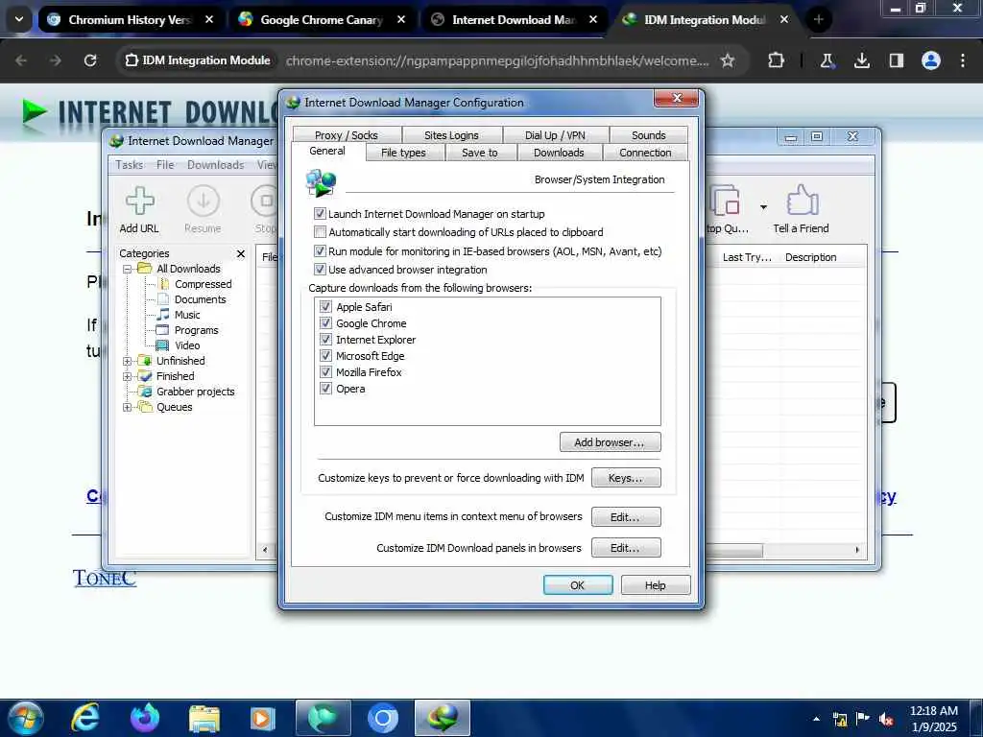The height and width of the screenshot is (737, 983).
Task: Switch to Connection tab
Action: tap(645, 153)
